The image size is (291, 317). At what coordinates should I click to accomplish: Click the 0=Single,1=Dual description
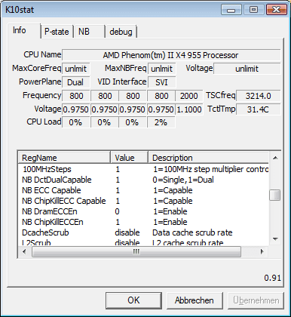point(183,180)
